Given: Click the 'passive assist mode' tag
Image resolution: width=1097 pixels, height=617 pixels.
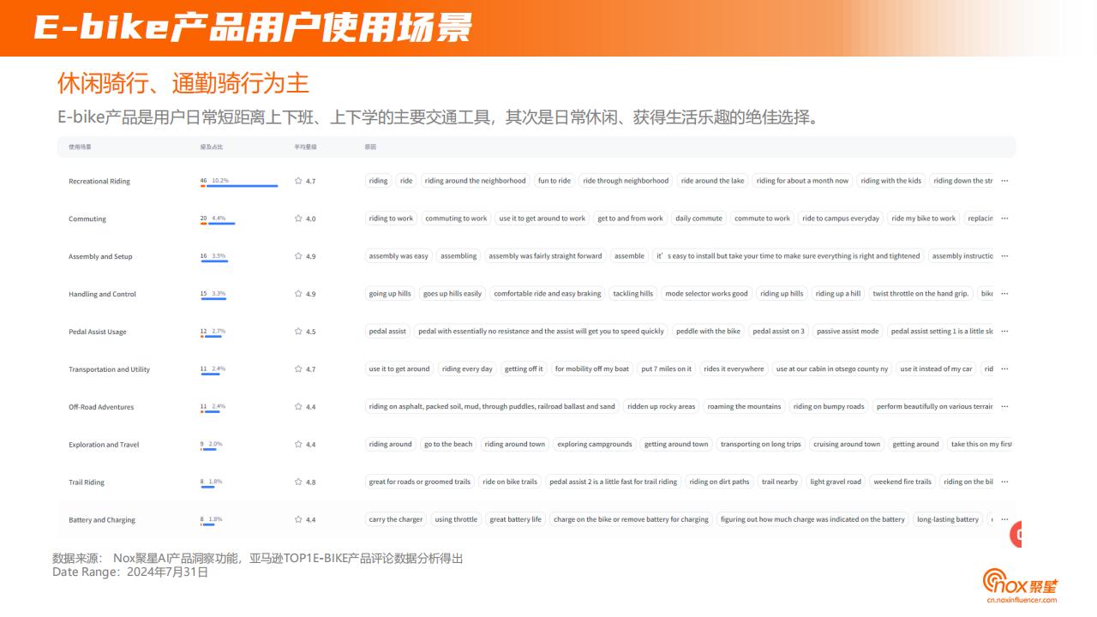Looking at the screenshot, I should click(848, 332).
